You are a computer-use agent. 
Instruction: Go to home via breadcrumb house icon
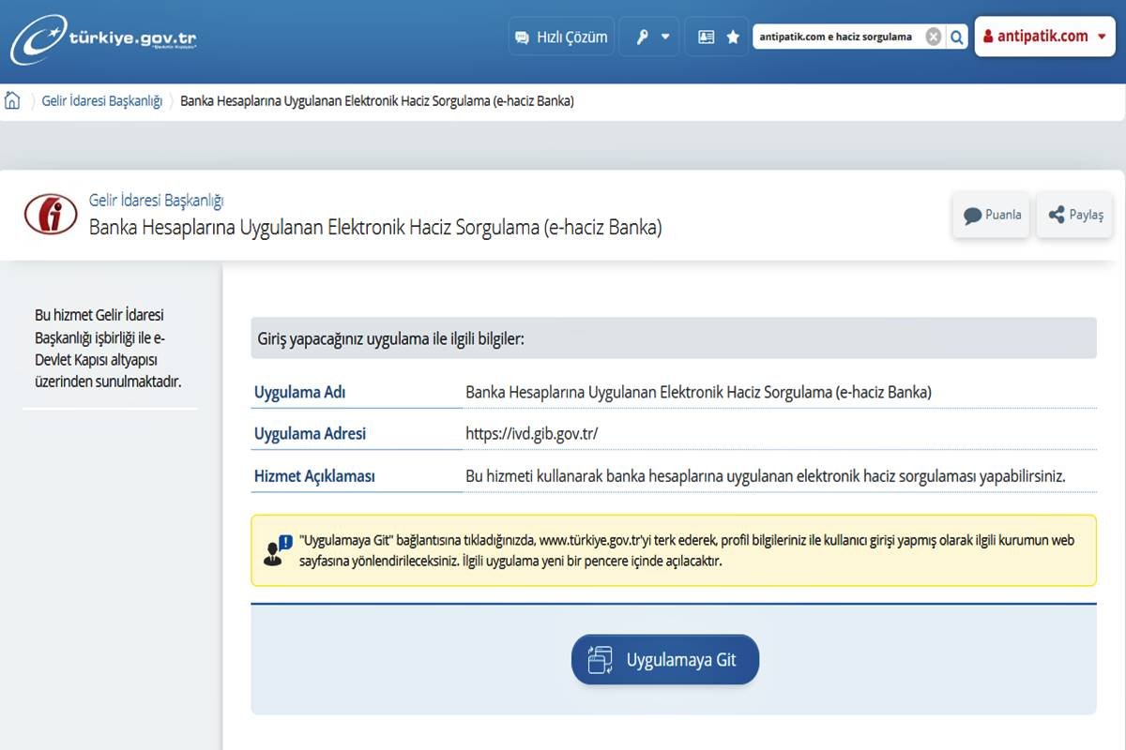pos(13,101)
